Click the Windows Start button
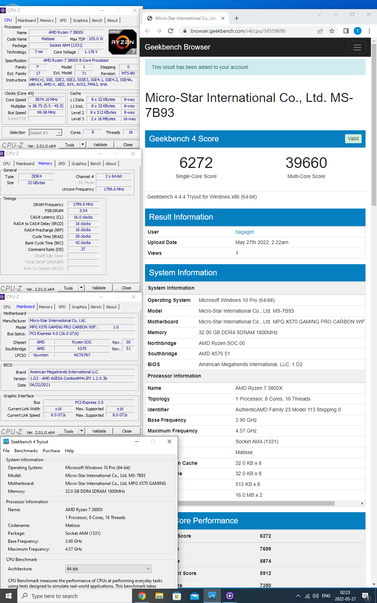The image size is (377, 603). [x=9, y=596]
